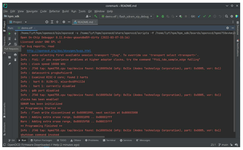This screenshot has height=150, width=243.
Task: Start debugging with the green bug icon
Action: 163,16
